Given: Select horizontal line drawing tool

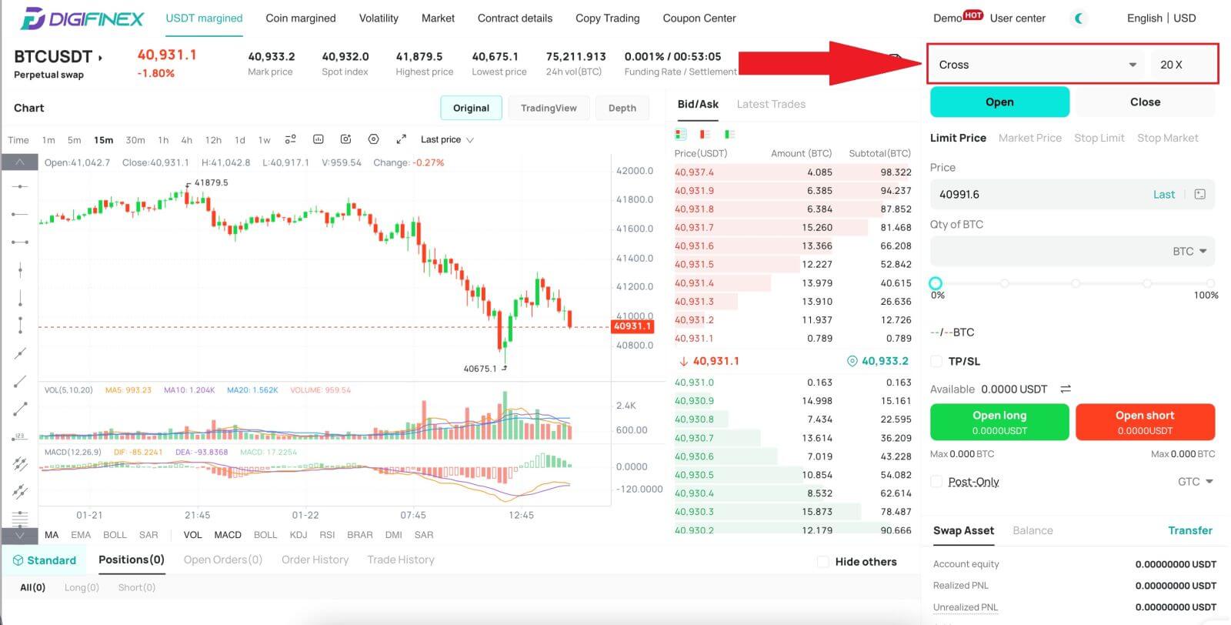Looking at the screenshot, I should click(x=20, y=186).
